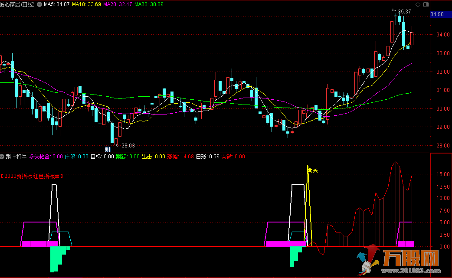This screenshot has width=452, height=278.
Task: Select the 匠心家居(日线) chart title
Action: [17, 4]
